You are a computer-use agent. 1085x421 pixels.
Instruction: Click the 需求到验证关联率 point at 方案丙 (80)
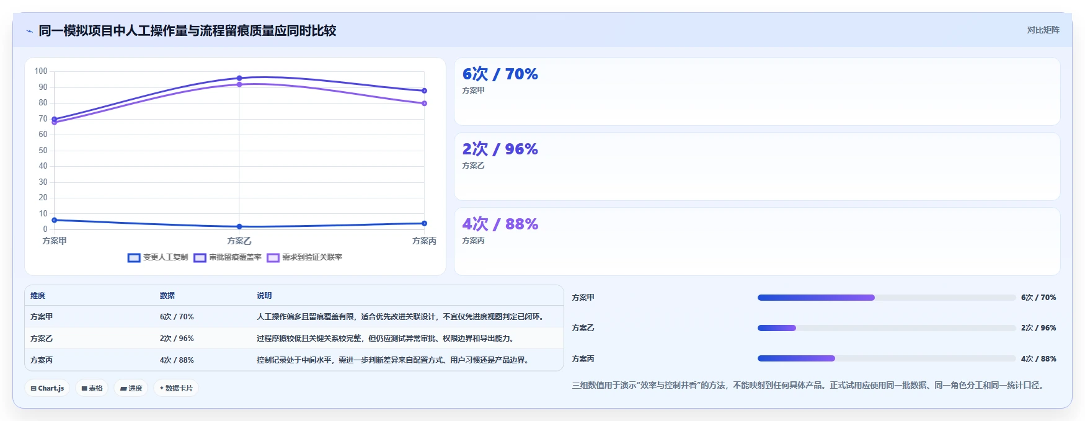(x=424, y=104)
